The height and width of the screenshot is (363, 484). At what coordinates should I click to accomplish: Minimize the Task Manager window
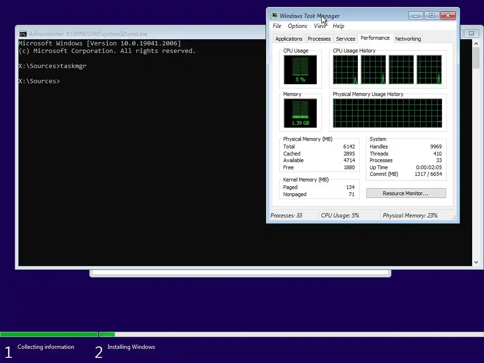click(x=415, y=16)
